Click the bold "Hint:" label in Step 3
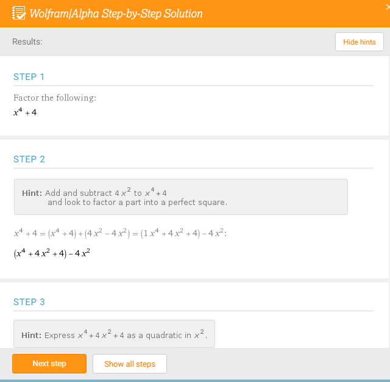Image resolution: width=390 pixels, height=382 pixels. pyautogui.click(x=32, y=335)
